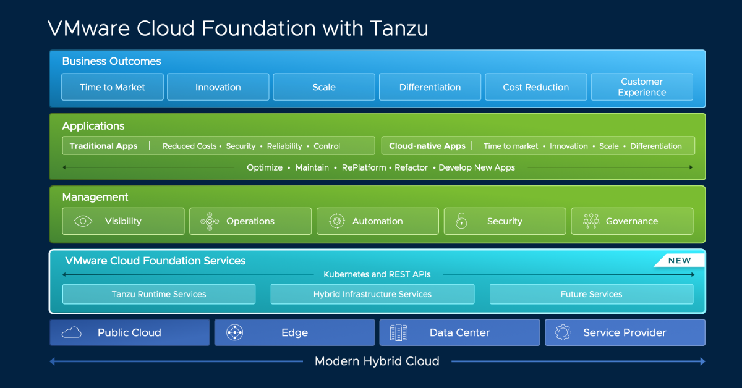Click the Governance people icon
This screenshot has height=388, width=742.
tap(591, 221)
